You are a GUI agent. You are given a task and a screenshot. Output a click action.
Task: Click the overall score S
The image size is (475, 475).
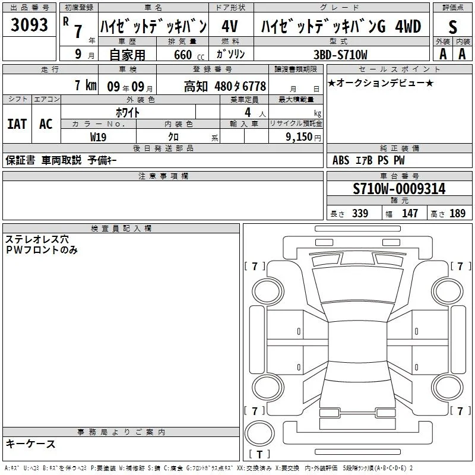(x=452, y=27)
